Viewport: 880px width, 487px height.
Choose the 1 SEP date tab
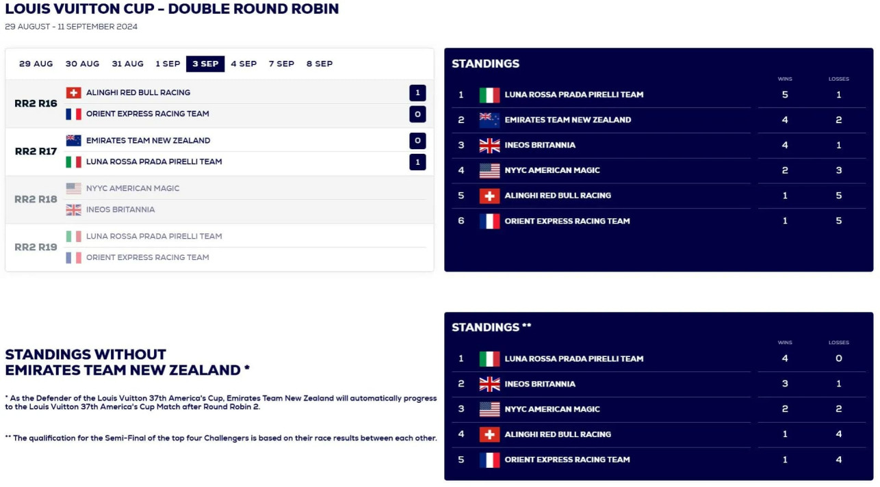click(168, 64)
